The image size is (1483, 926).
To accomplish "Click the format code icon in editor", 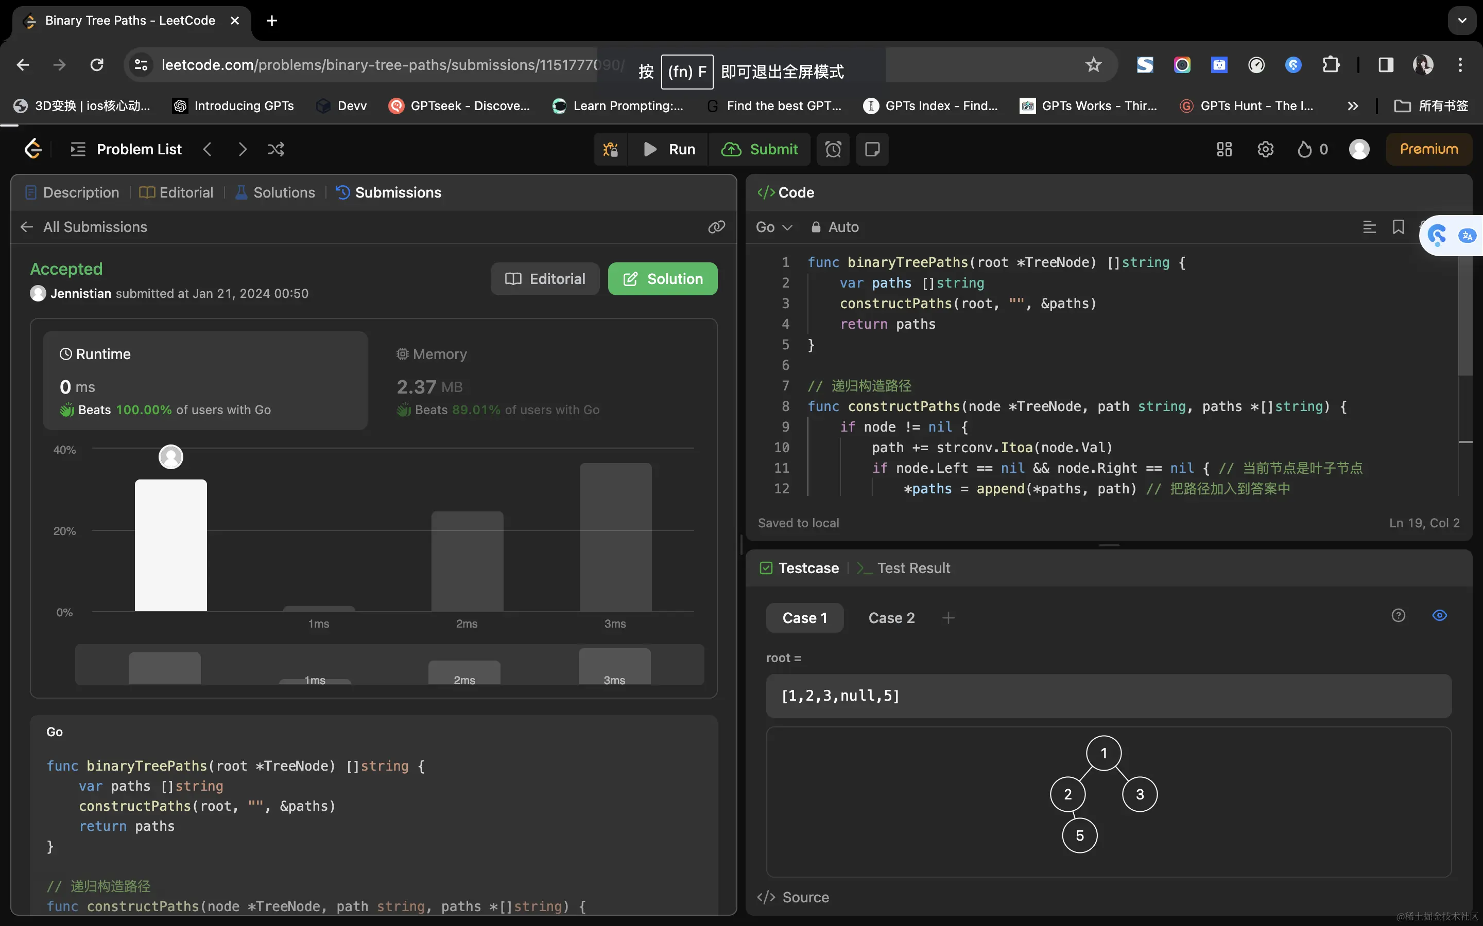I will [1369, 227].
